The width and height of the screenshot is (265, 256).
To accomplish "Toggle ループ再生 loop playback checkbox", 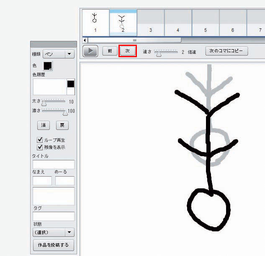I will click(40, 140).
